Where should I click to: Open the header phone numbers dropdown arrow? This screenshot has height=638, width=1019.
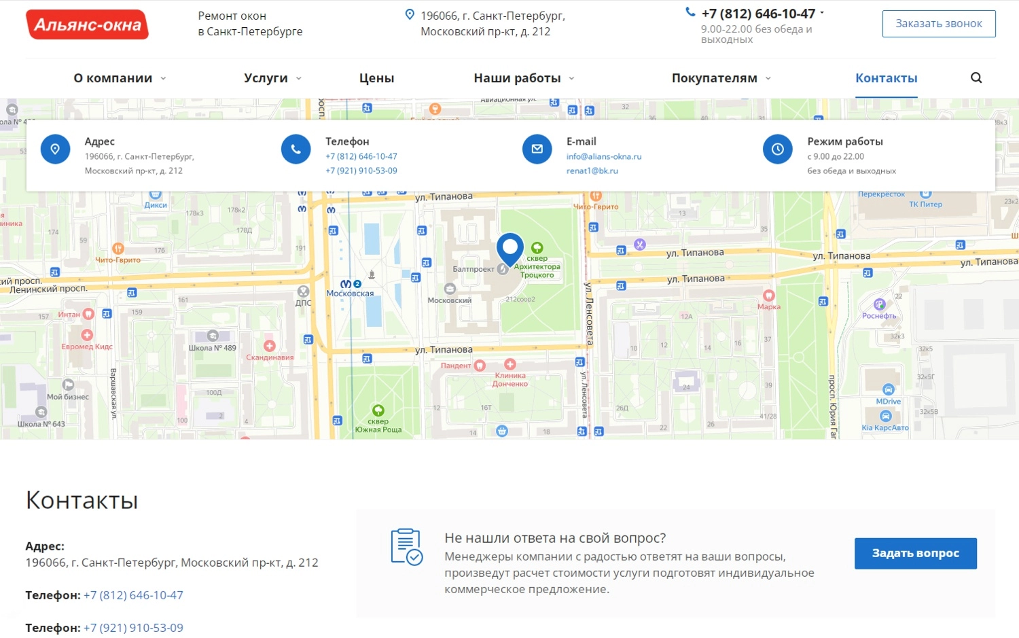click(822, 13)
